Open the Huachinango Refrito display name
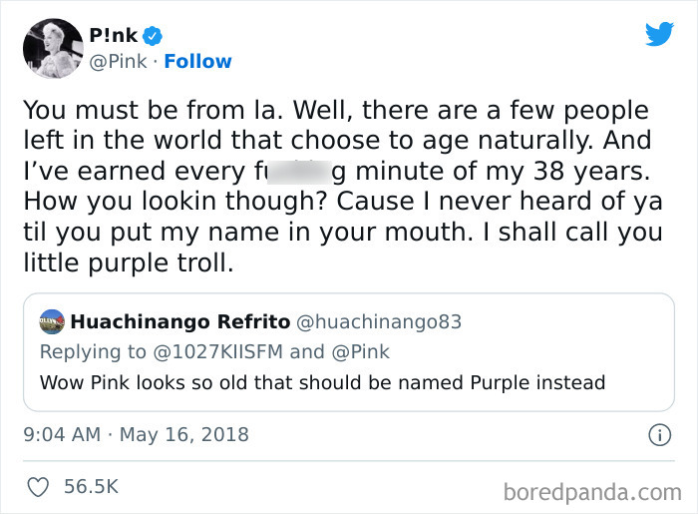Image resolution: width=698 pixels, height=514 pixels. coord(179,321)
